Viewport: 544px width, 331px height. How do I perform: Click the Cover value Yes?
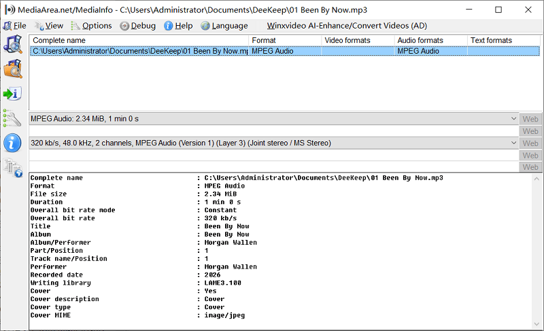tap(210, 291)
